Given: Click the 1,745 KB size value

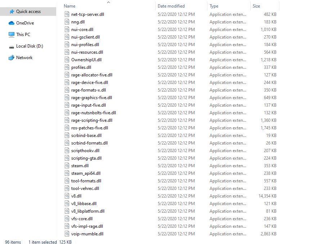Looking at the screenshot, I should pos(268,128).
